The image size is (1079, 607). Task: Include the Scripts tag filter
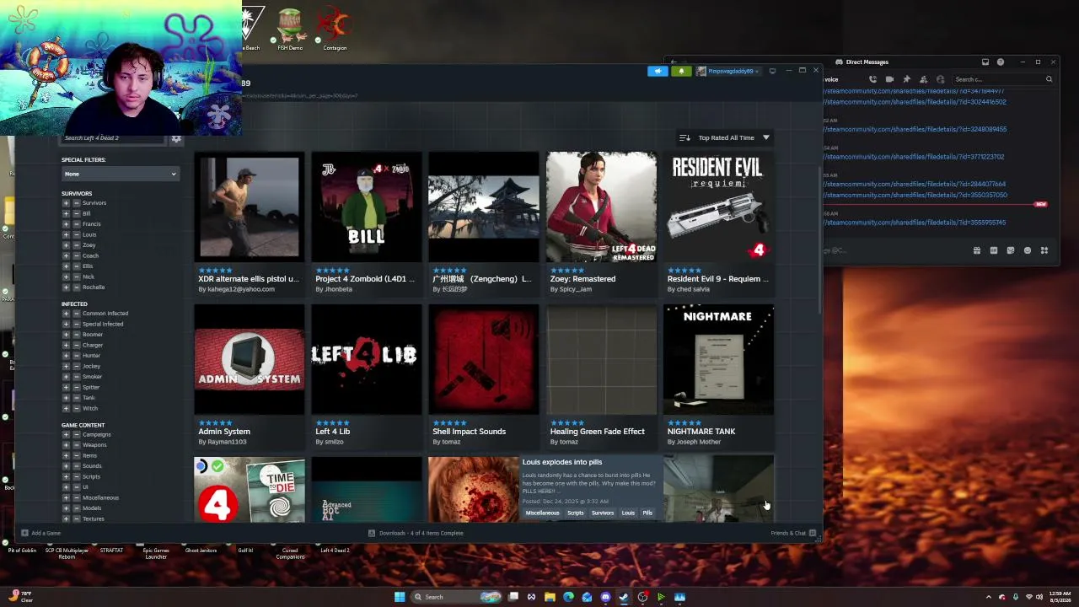tap(66, 476)
